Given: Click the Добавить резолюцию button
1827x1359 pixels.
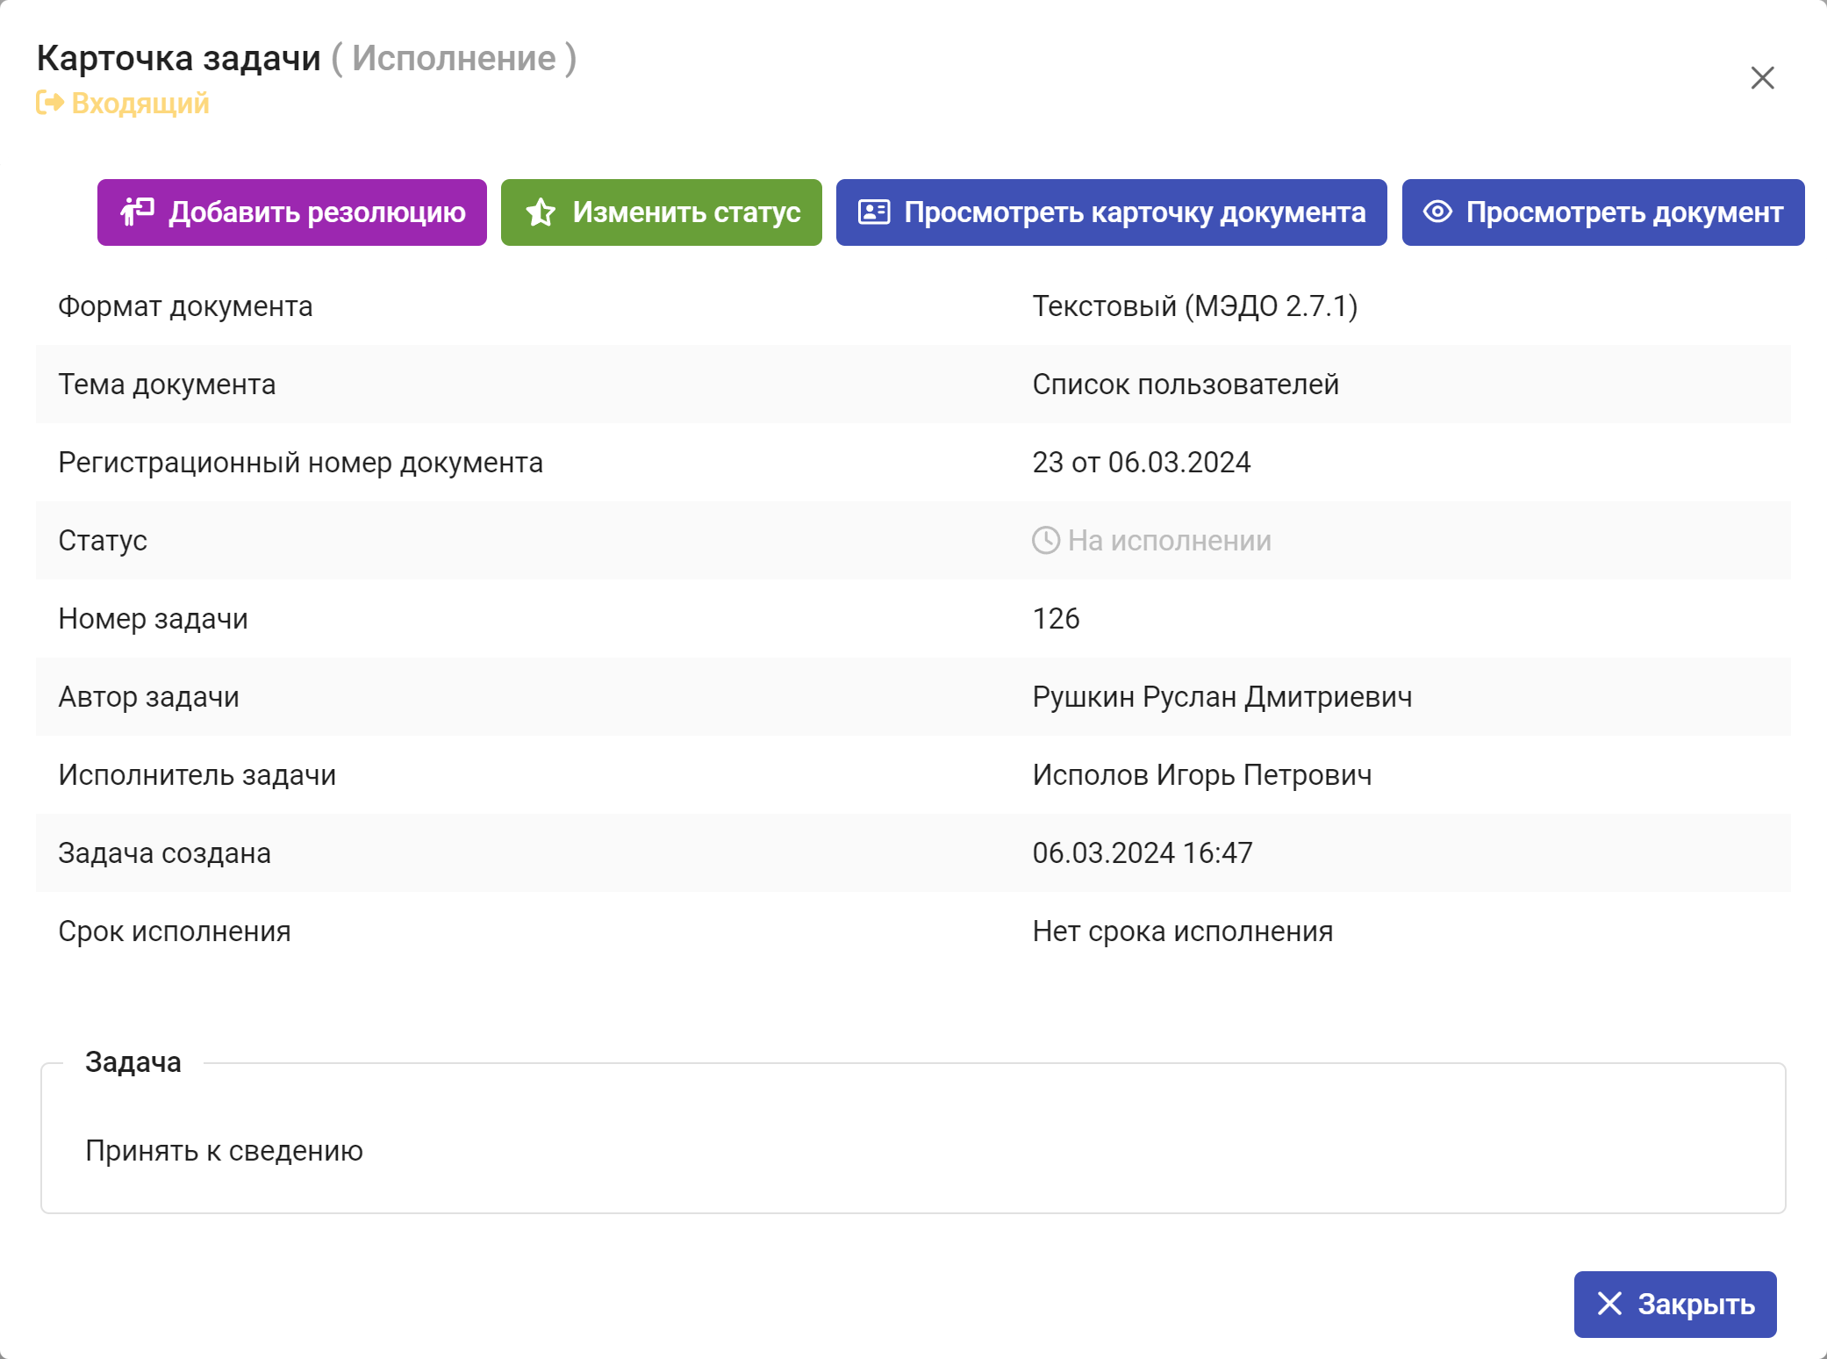Looking at the screenshot, I should point(291,212).
